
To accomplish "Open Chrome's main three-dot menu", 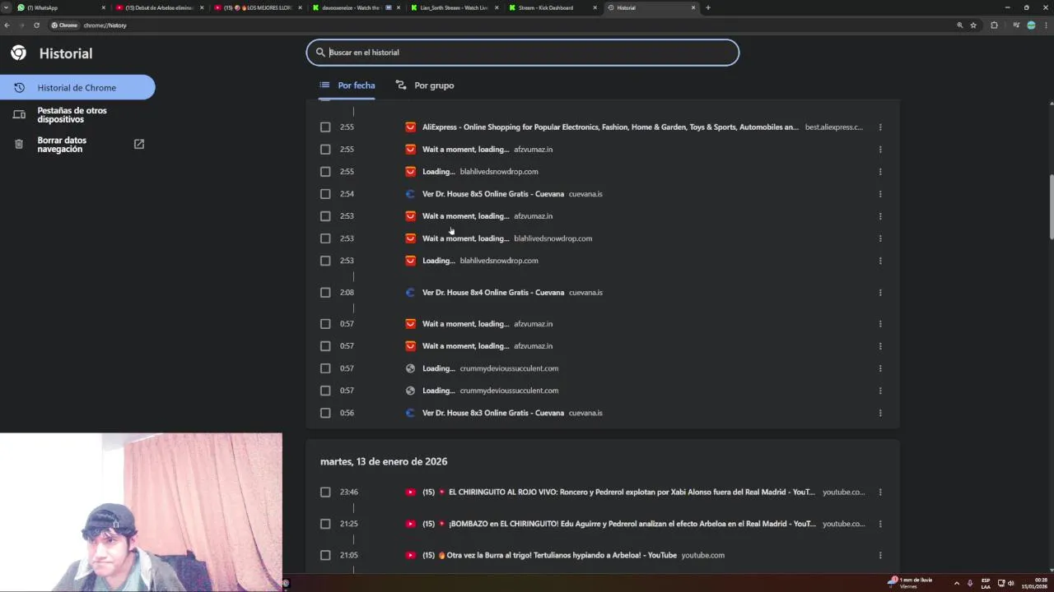I will (1046, 25).
